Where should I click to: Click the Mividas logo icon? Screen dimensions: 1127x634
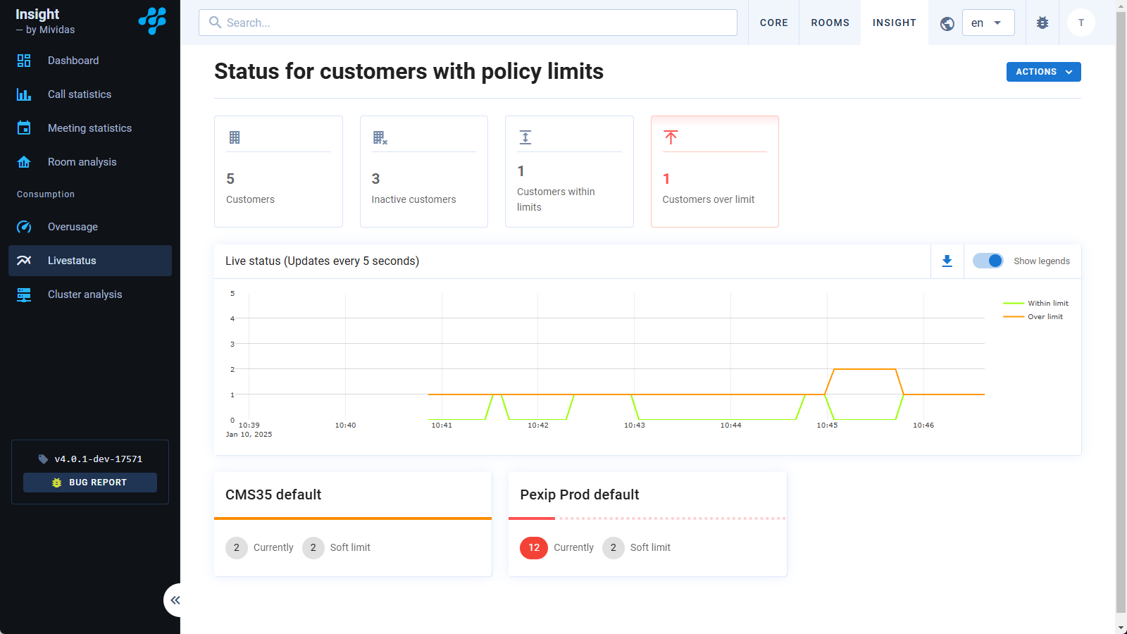[x=152, y=21]
